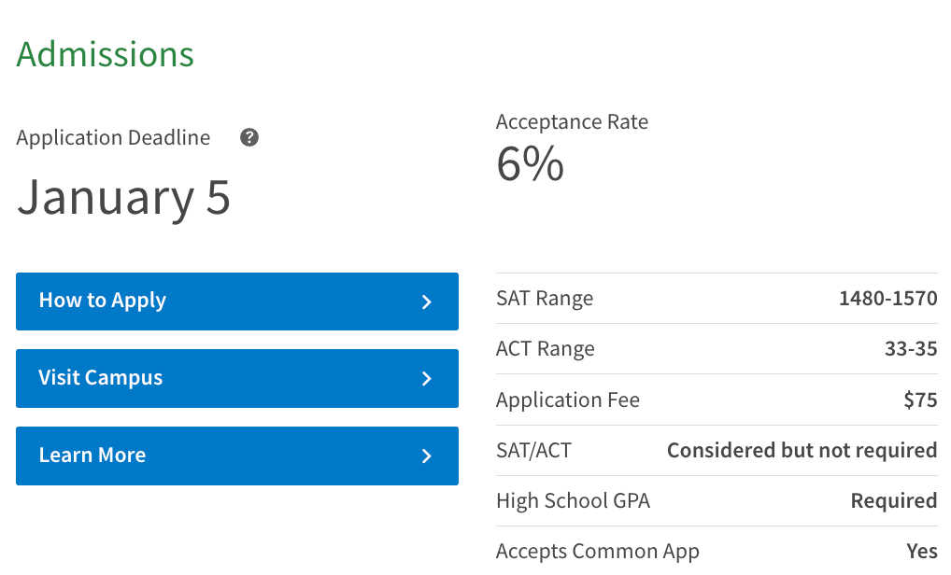Click the High School GPA label
Image resolution: width=951 pixels, height=575 pixels.
(574, 500)
